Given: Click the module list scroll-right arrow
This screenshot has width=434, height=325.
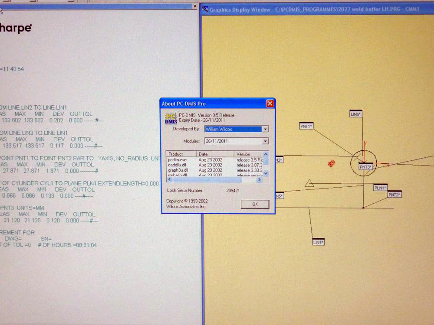Looking at the screenshot, I should tap(260, 180).
